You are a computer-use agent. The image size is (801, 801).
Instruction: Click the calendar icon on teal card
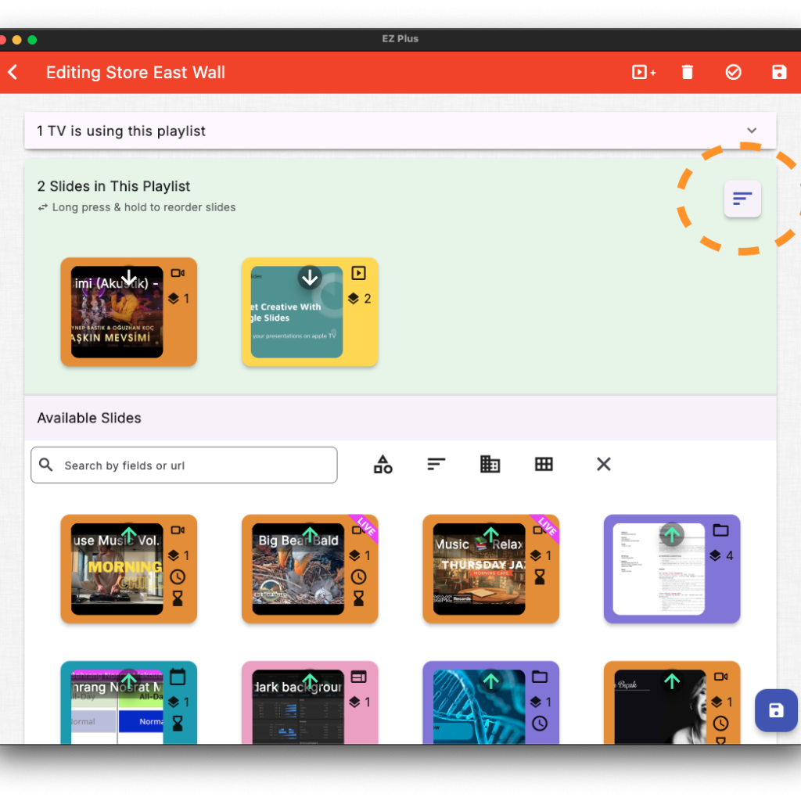coord(178,677)
